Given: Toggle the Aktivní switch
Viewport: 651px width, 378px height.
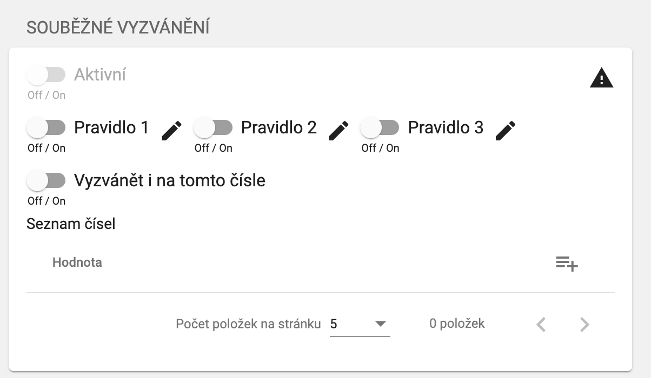Looking at the screenshot, I should pos(46,75).
